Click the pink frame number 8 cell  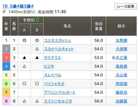click(6, 101)
